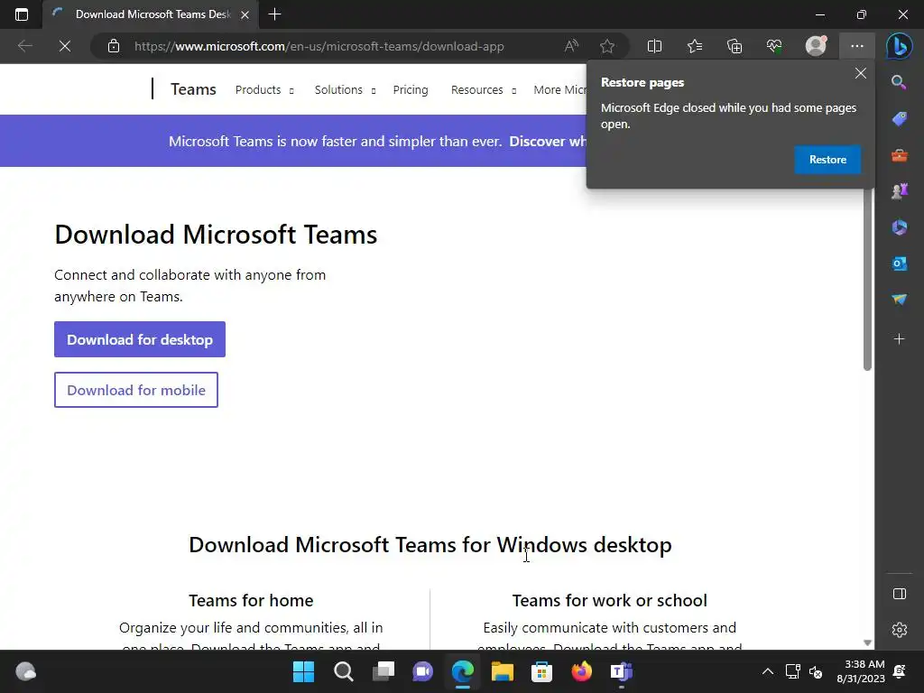Select the Download Microsoft Teams tab
924x693 pixels.
coord(151,14)
